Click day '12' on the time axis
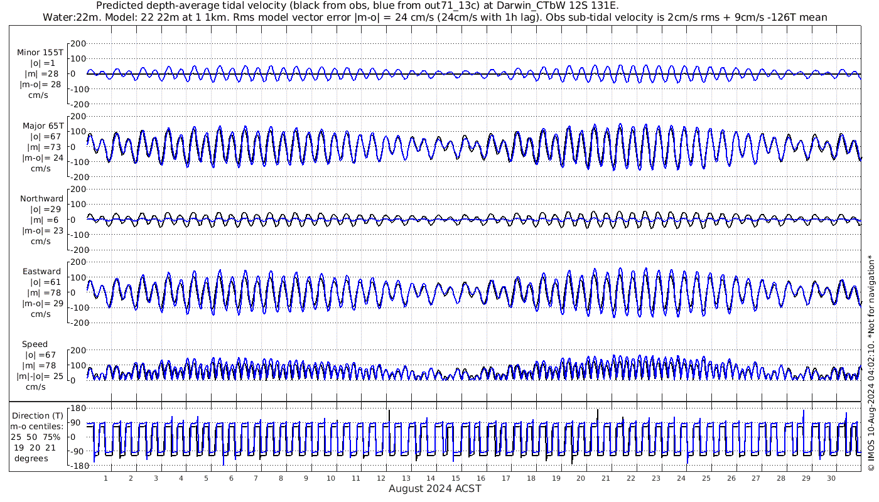The height and width of the screenshot is (502, 879). tap(381, 478)
